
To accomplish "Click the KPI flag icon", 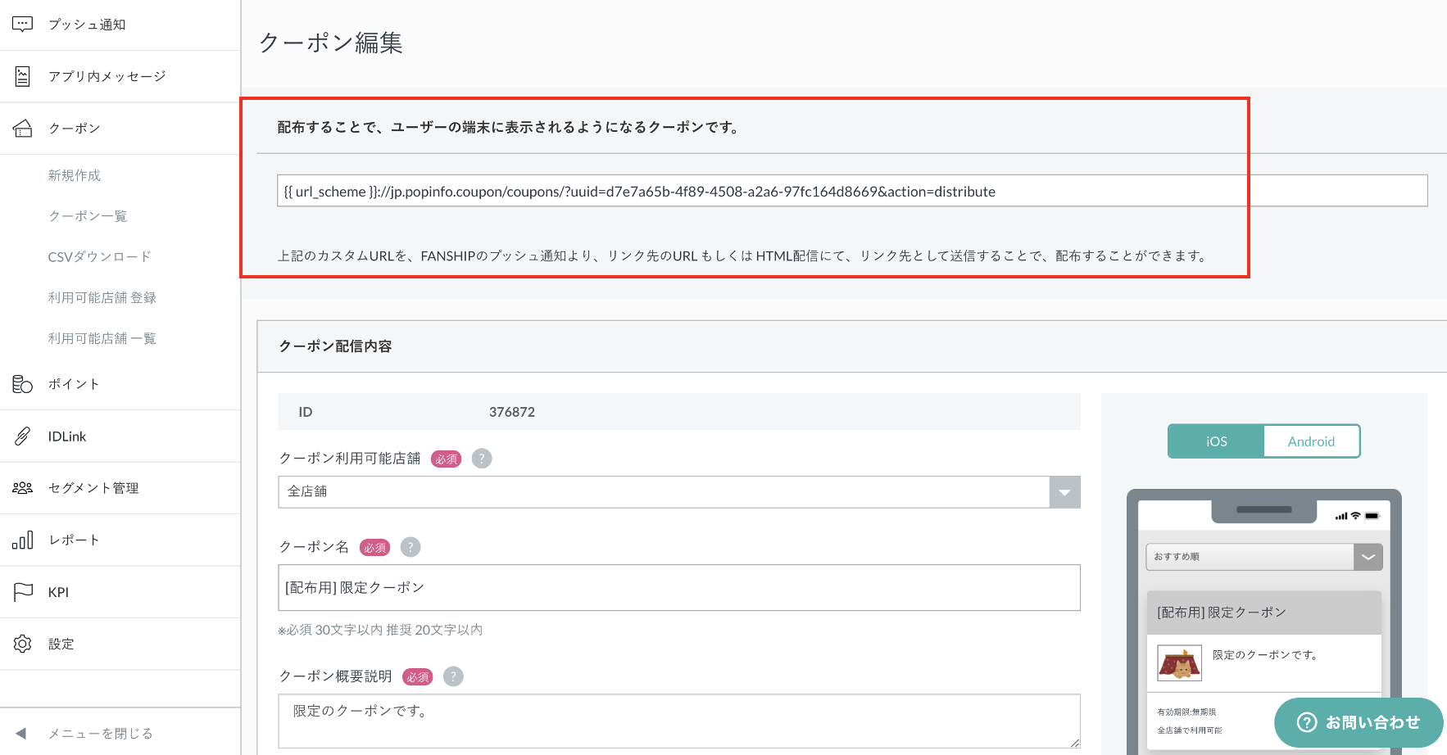I will (x=22, y=592).
